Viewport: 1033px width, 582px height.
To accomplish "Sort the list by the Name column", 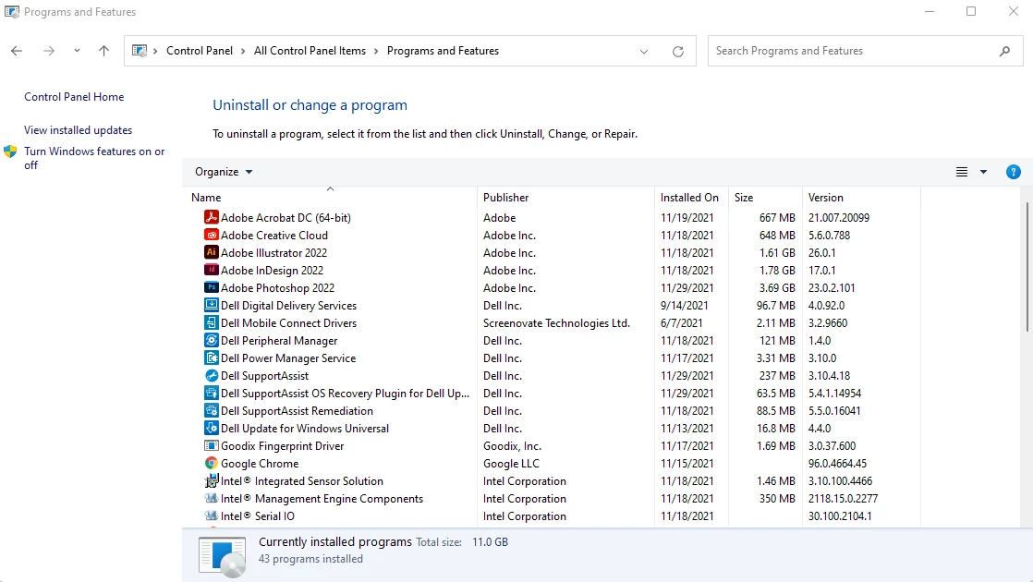I will coord(330,197).
